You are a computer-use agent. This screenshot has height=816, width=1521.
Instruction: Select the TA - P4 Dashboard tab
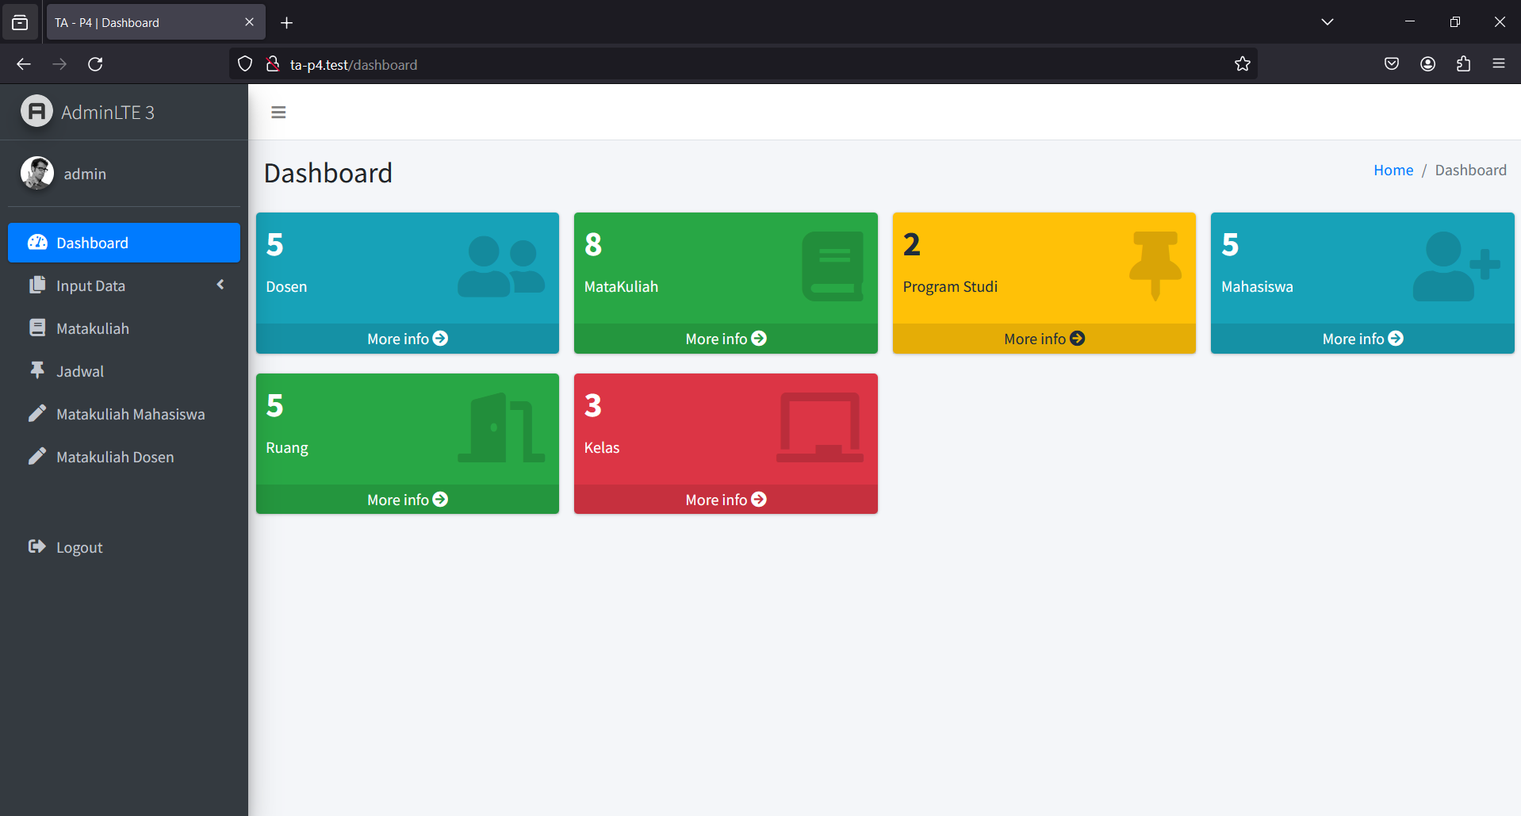tap(155, 22)
